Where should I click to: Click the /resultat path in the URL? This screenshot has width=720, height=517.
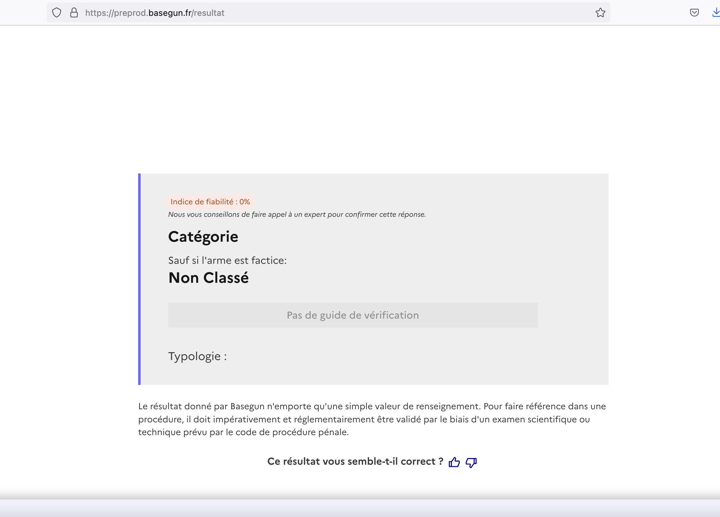208,13
